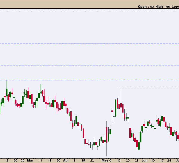This screenshot has width=179, height=163.
Task: Click the '17' date label after Jun
Action: pos(162,161)
